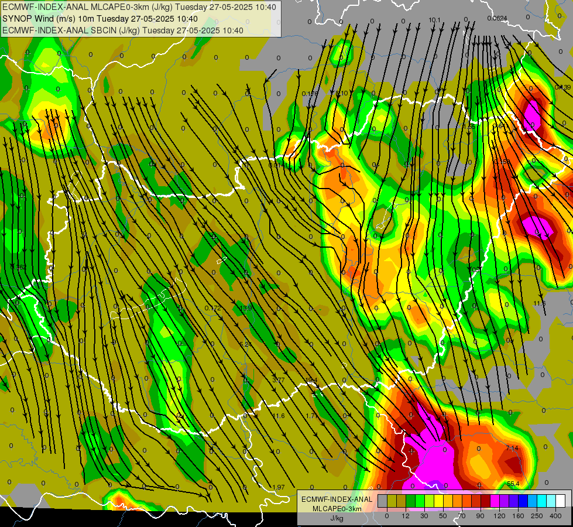
Task: Click the legend scale label '90'
Action: 480,516
